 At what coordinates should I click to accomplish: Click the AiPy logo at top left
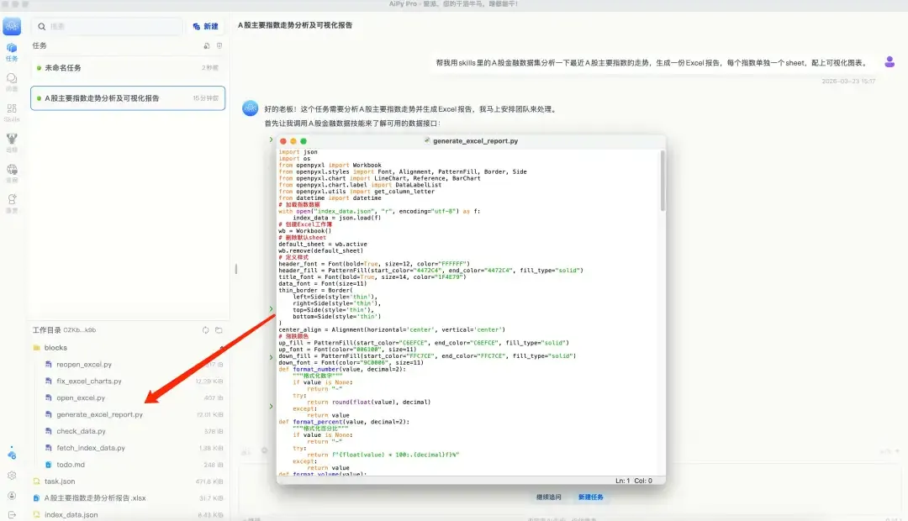point(12,26)
